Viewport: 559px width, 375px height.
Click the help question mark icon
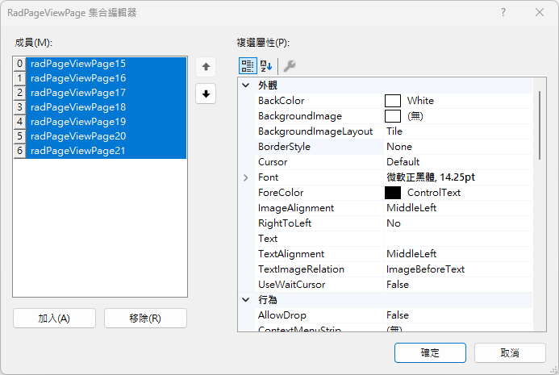(x=503, y=12)
